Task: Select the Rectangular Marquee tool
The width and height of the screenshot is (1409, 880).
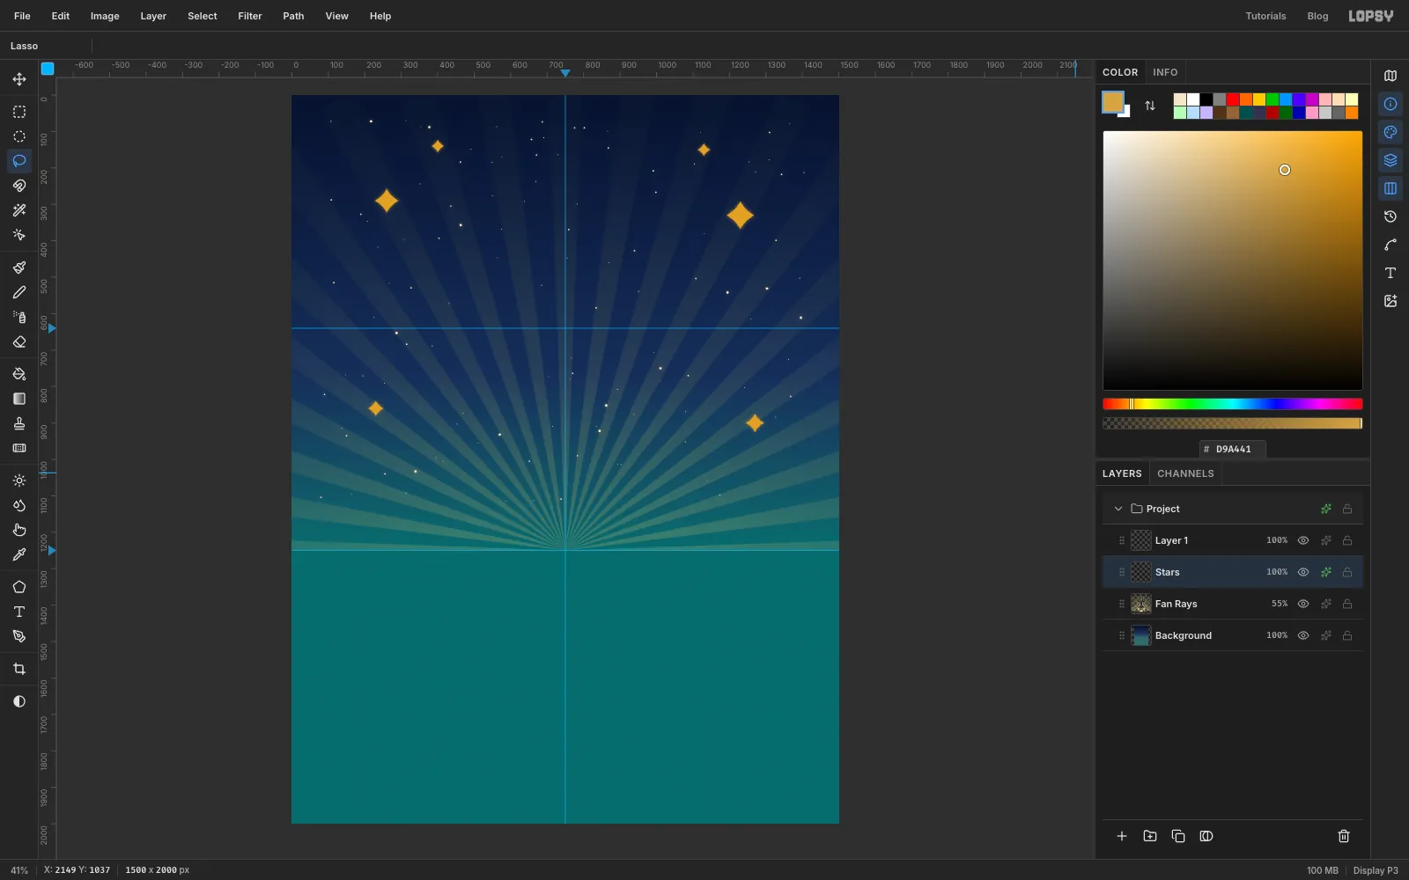Action: pos(19,112)
